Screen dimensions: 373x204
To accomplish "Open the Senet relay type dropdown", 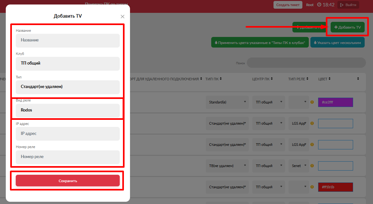I will 299,166.
